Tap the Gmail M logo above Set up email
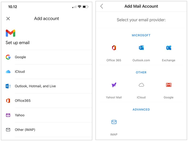Screen dimensions: 188x142 pos(11,33)
